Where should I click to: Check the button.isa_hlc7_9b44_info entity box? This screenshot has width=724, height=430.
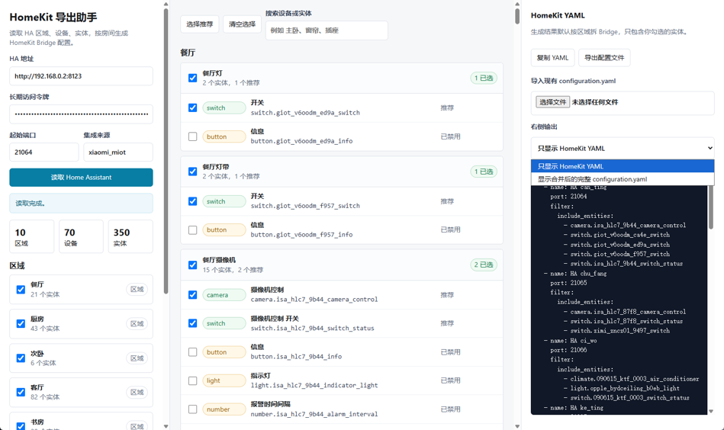192,352
